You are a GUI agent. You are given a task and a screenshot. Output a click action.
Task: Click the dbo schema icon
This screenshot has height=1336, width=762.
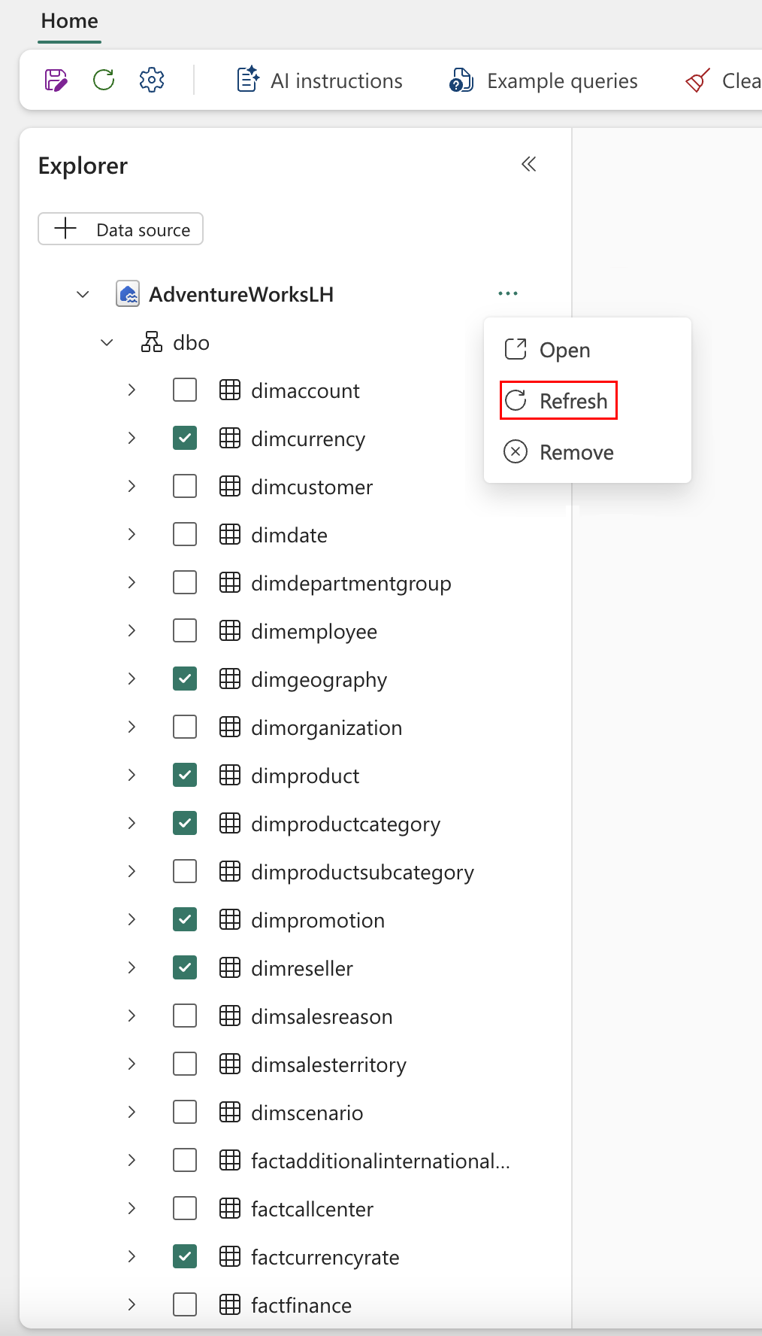tap(152, 342)
